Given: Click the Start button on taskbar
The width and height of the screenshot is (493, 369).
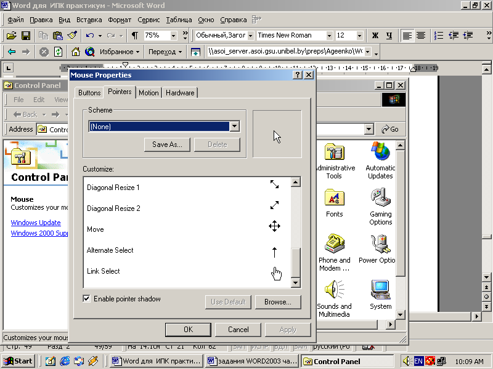Looking at the screenshot, I should point(18,361).
